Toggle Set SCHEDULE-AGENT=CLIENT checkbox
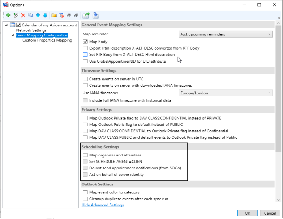The height and width of the screenshot is (219, 283). [85, 162]
